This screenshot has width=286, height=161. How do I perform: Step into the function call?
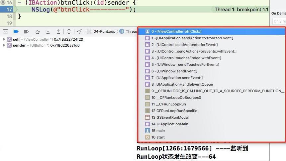[48, 32]
